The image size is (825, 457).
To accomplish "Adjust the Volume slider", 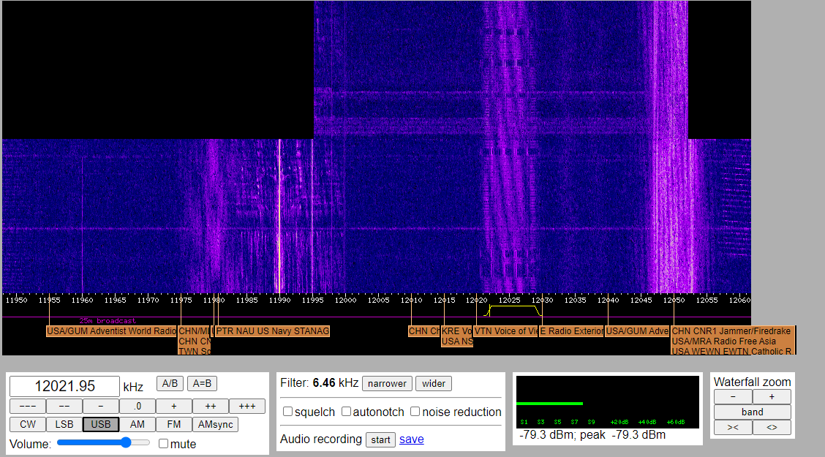I will tap(103, 443).
